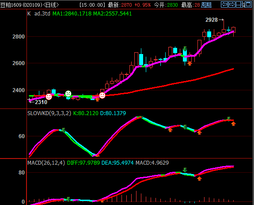254x205 pixels.
Task: Click the full window layout icon
Action: point(248,4)
